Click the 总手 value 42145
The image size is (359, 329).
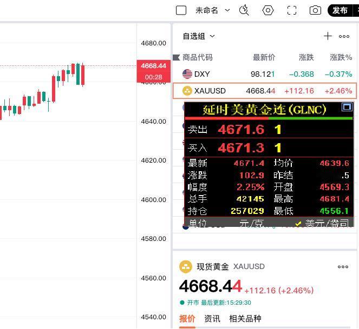[250, 199]
